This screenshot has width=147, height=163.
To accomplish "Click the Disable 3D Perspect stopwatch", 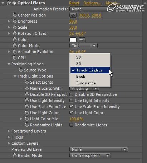I will click(x=27, y=94).
